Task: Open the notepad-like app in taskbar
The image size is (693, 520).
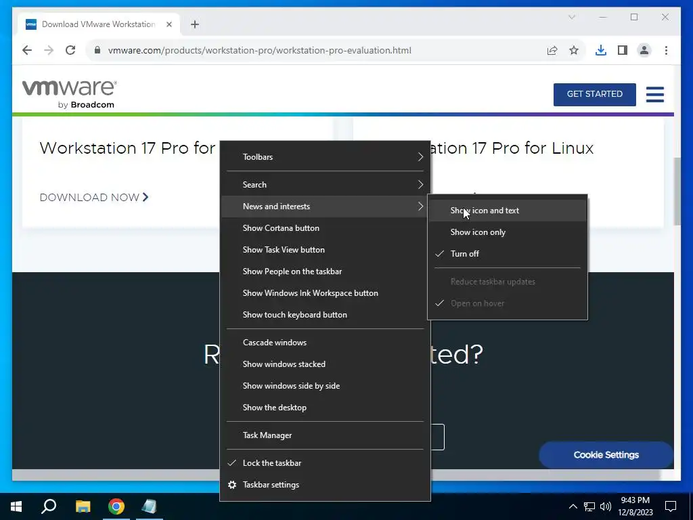Action: pos(150,506)
